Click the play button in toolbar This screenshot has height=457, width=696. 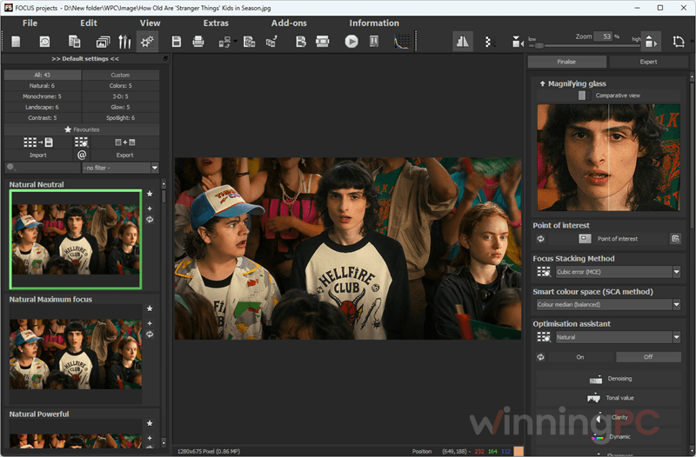[351, 42]
